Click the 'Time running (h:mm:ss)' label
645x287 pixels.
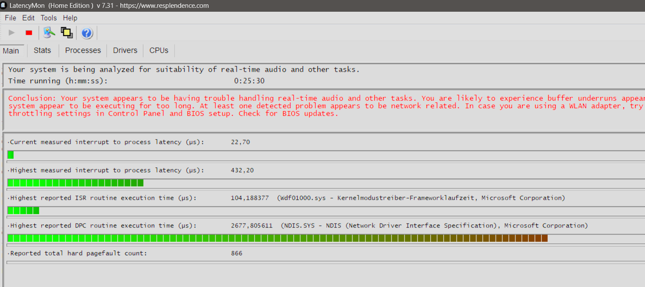tap(58, 81)
